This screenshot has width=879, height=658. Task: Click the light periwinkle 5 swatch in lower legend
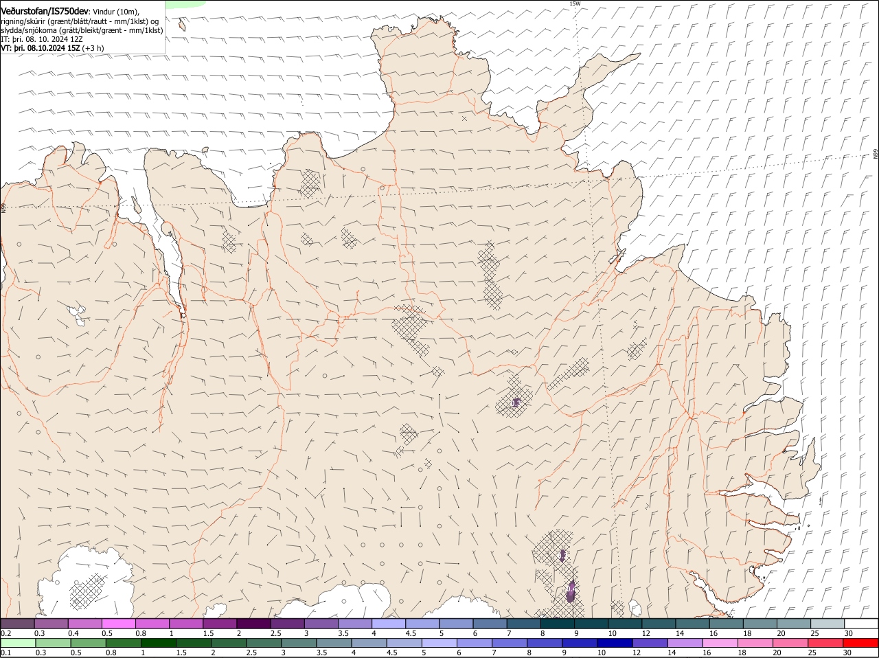pos(439,643)
